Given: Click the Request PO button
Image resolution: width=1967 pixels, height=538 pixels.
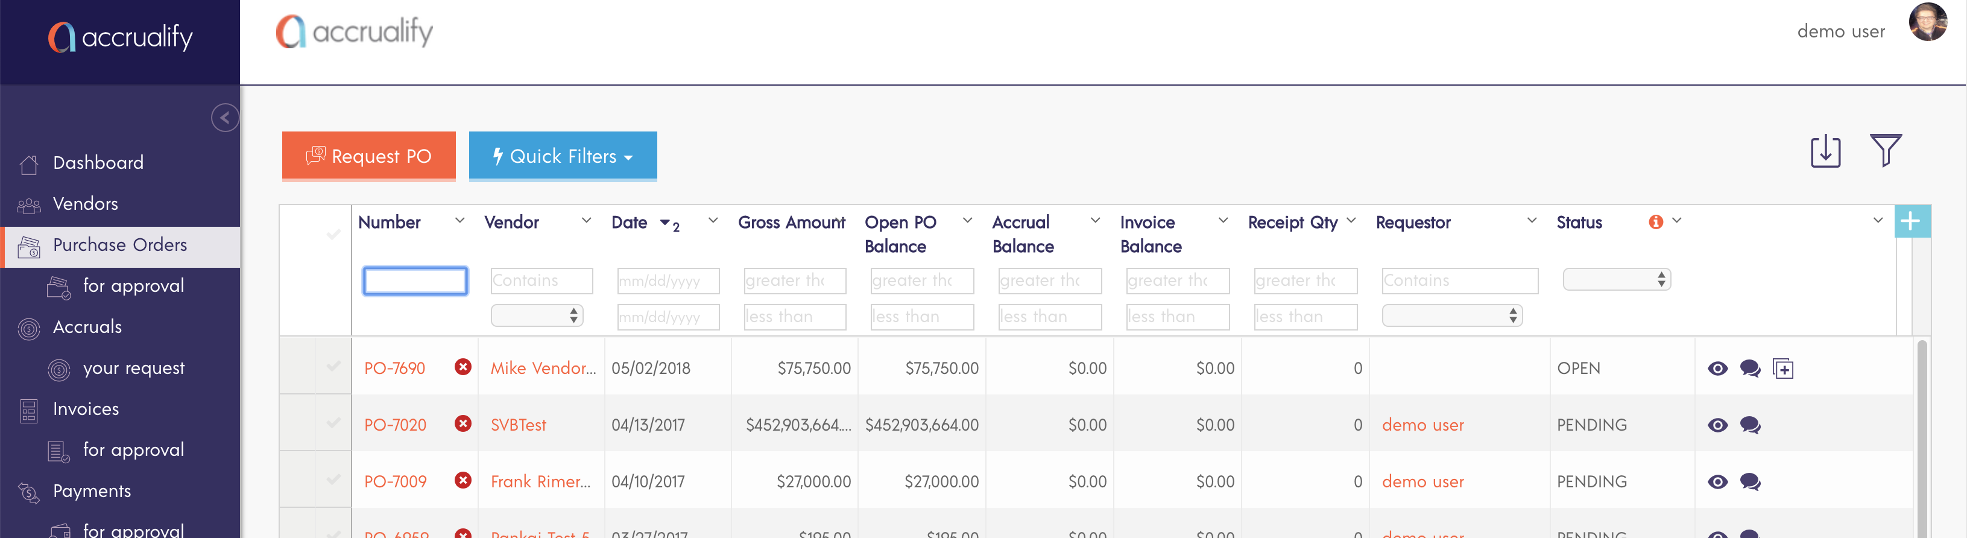Looking at the screenshot, I should 369,157.
